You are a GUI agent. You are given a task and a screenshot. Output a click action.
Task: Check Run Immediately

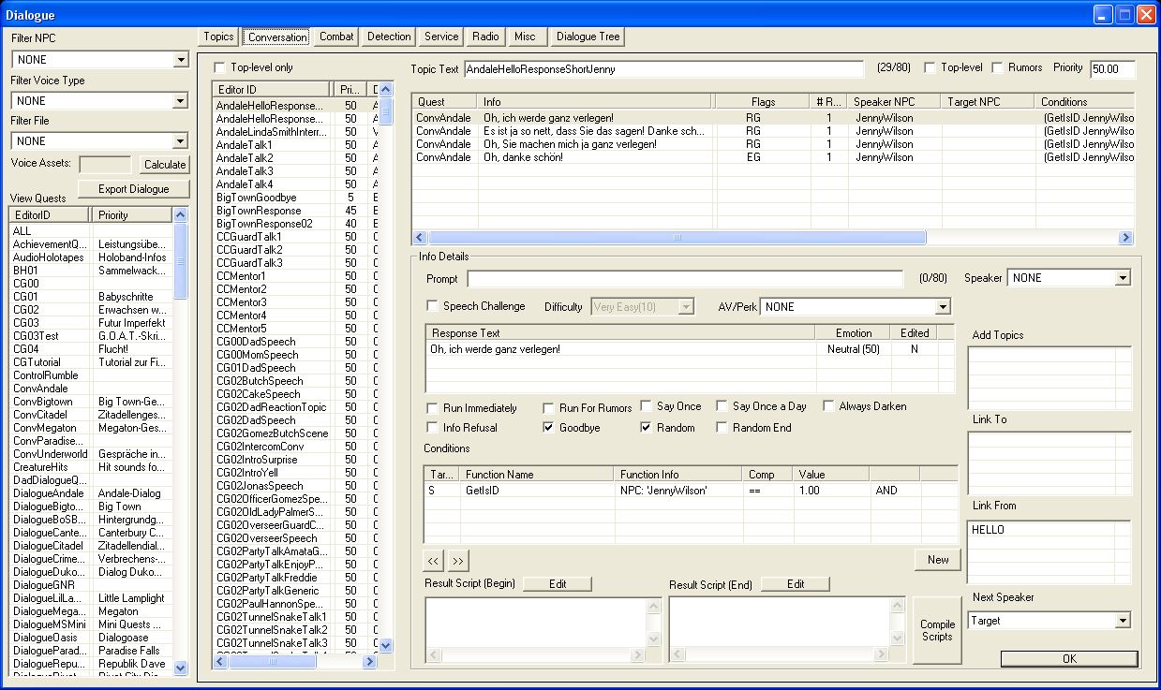click(x=432, y=408)
